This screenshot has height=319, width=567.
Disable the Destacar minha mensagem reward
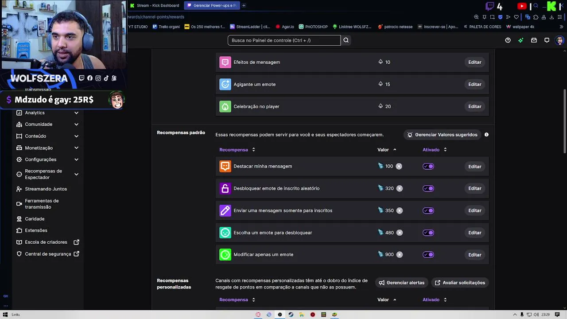(428, 166)
